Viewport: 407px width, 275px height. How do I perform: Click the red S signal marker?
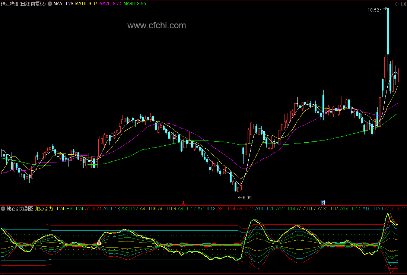pos(184,203)
